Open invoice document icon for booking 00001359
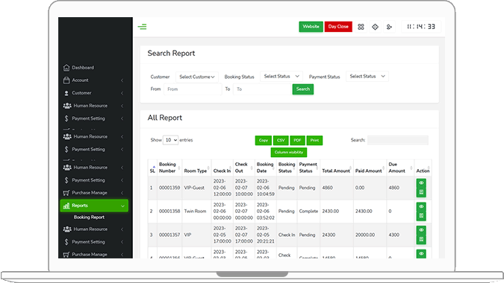The height and width of the screenshot is (283, 504). tap(421, 192)
